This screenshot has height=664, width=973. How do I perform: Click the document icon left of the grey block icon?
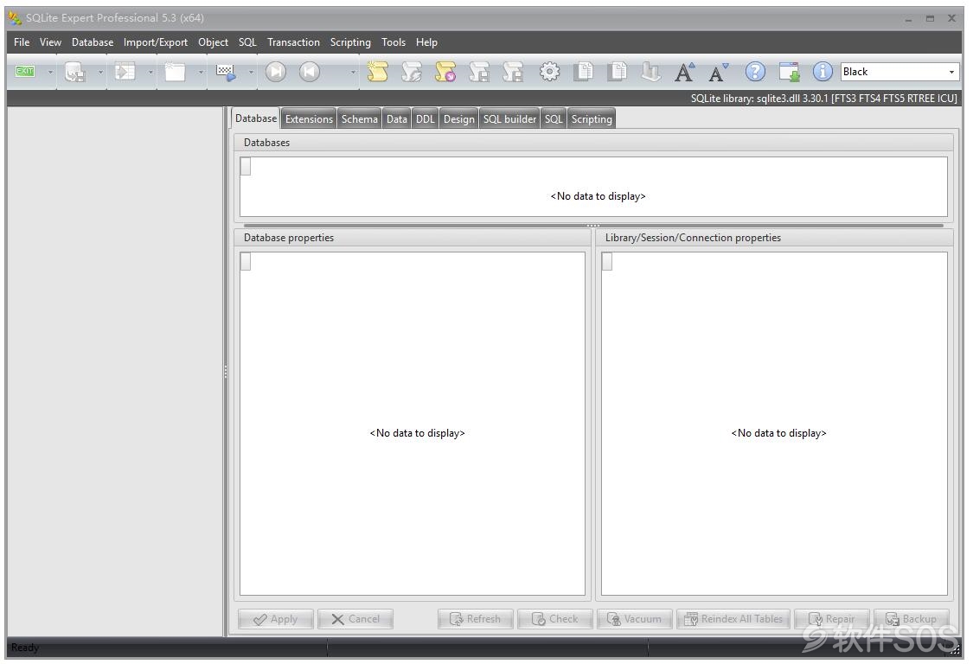618,72
